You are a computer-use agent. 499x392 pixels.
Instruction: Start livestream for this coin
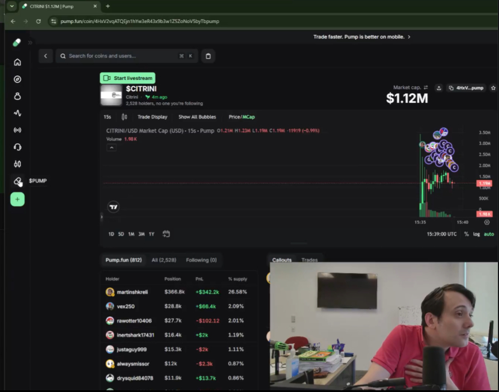click(128, 78)
